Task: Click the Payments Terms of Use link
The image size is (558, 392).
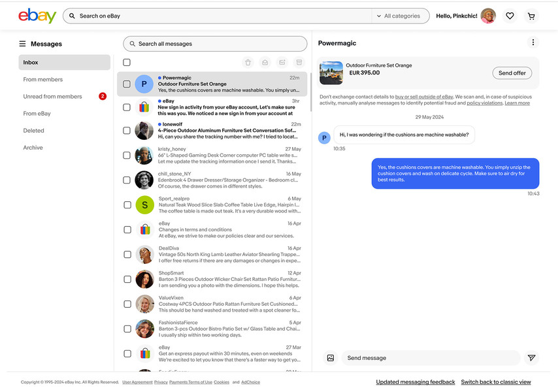Action: (191, 382)
